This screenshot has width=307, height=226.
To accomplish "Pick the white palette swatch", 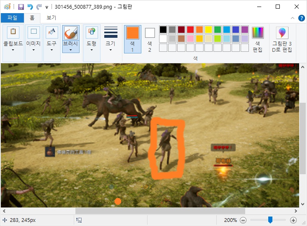I will pyautogui.click(x=163, y=39).
